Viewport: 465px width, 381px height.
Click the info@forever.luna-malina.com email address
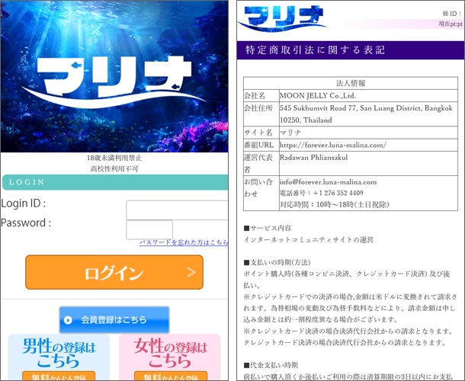[328, 182]
